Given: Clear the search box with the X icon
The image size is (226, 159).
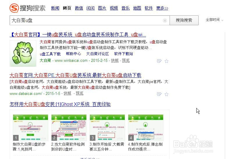Looking at the screenshot, I should coord(165,21).
